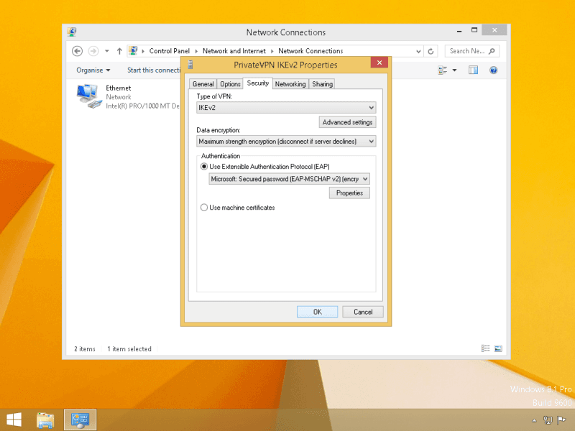The image size is (575, 431).
Task: Expand the Type of VPN dropdown
Action: click(x=286, y=108)
